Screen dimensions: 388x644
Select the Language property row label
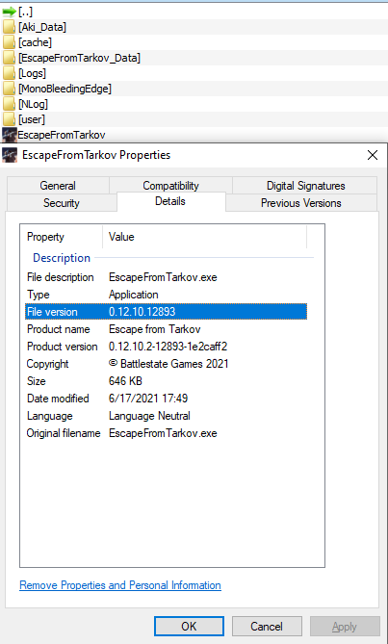point(50,416)
